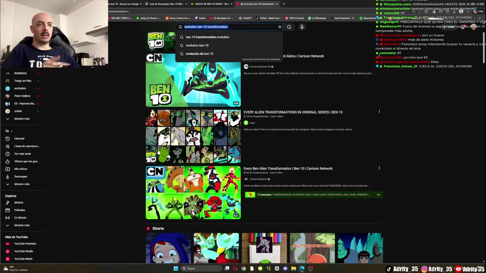This screenshot has width=486, height=273.
Task: Open the Tengo un Plan subscription
Action: [x=23, y=81]
